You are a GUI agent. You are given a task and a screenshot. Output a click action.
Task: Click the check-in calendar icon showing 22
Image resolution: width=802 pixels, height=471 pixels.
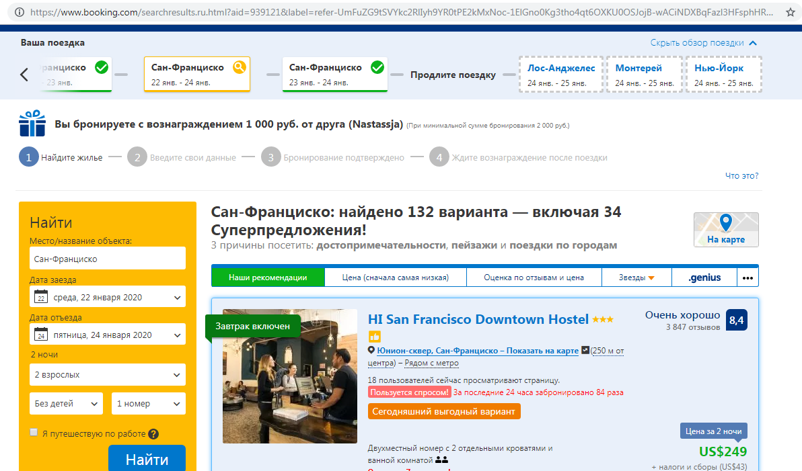click(41, 297)
